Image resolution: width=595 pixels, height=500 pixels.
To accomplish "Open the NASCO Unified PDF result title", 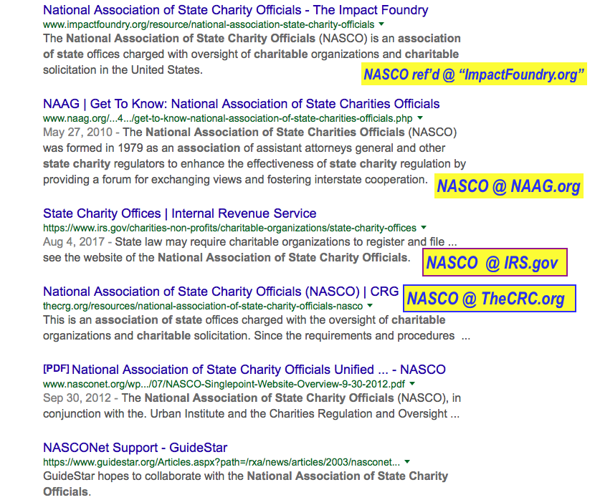I will click(x=258, y=370).
